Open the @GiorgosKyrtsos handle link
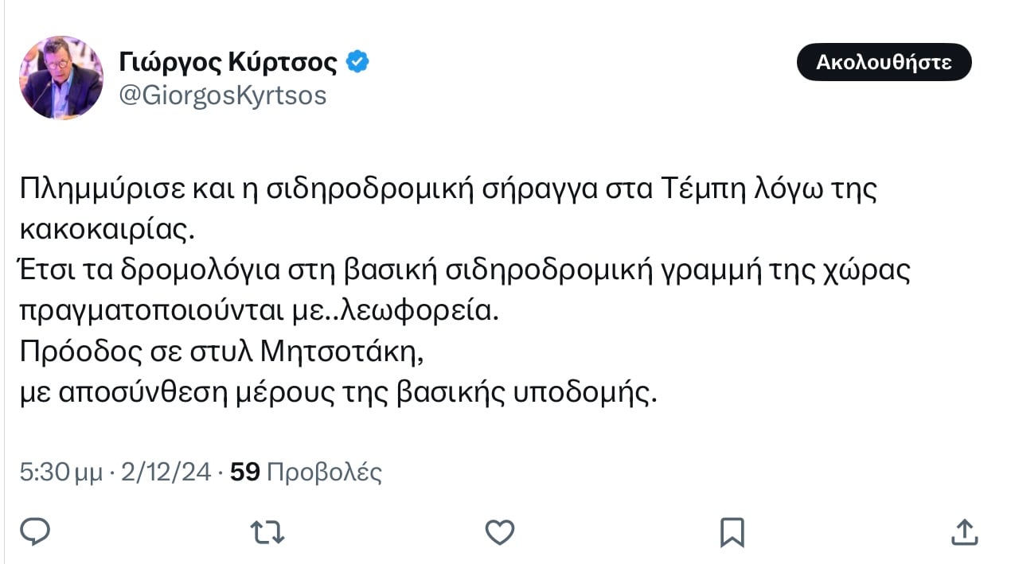1011x564 pixels. pyautogui.click(x=222, y=95)
